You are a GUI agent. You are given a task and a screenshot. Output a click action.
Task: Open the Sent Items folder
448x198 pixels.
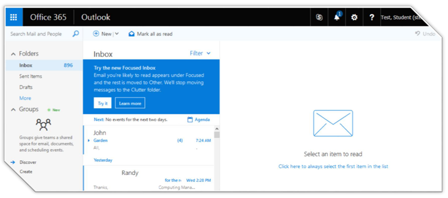point(30,76)
